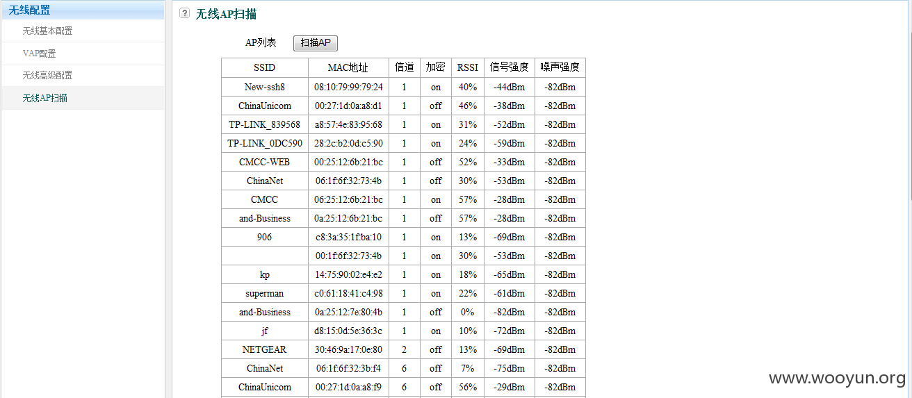
Task: Click MAC address c8:3a:35:1f:ba:10
Action: 348,237
